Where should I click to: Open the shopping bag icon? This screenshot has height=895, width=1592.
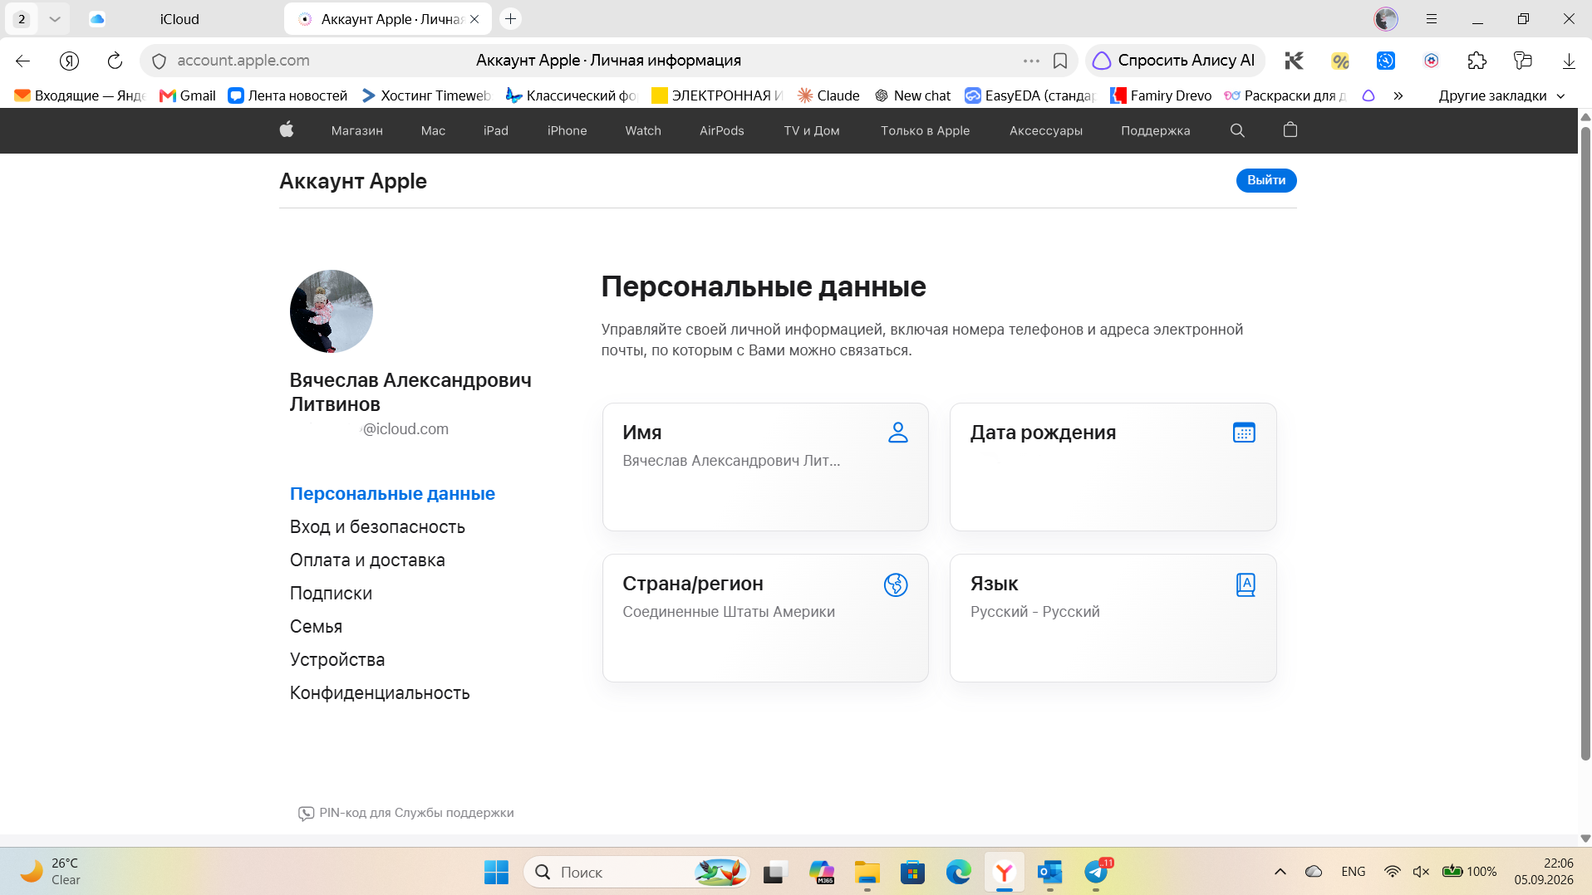1290,130
